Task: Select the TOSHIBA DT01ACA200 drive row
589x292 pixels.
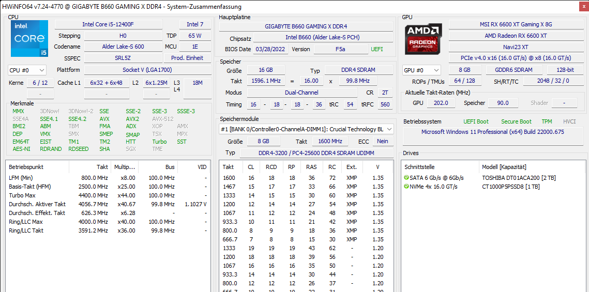Action: point(493,178)
